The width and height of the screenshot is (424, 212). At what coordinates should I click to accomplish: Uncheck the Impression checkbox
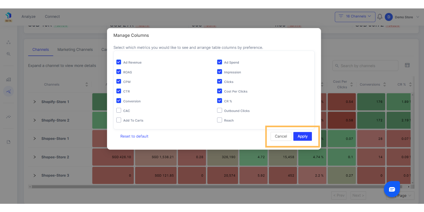click(x=220, y=72)
